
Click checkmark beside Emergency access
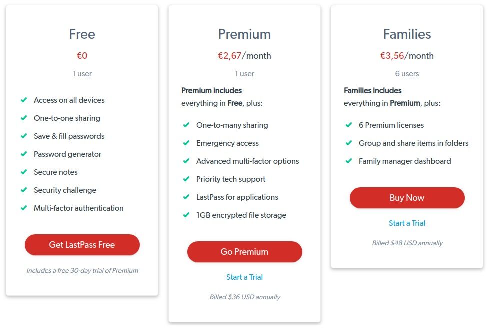point(186,143)
